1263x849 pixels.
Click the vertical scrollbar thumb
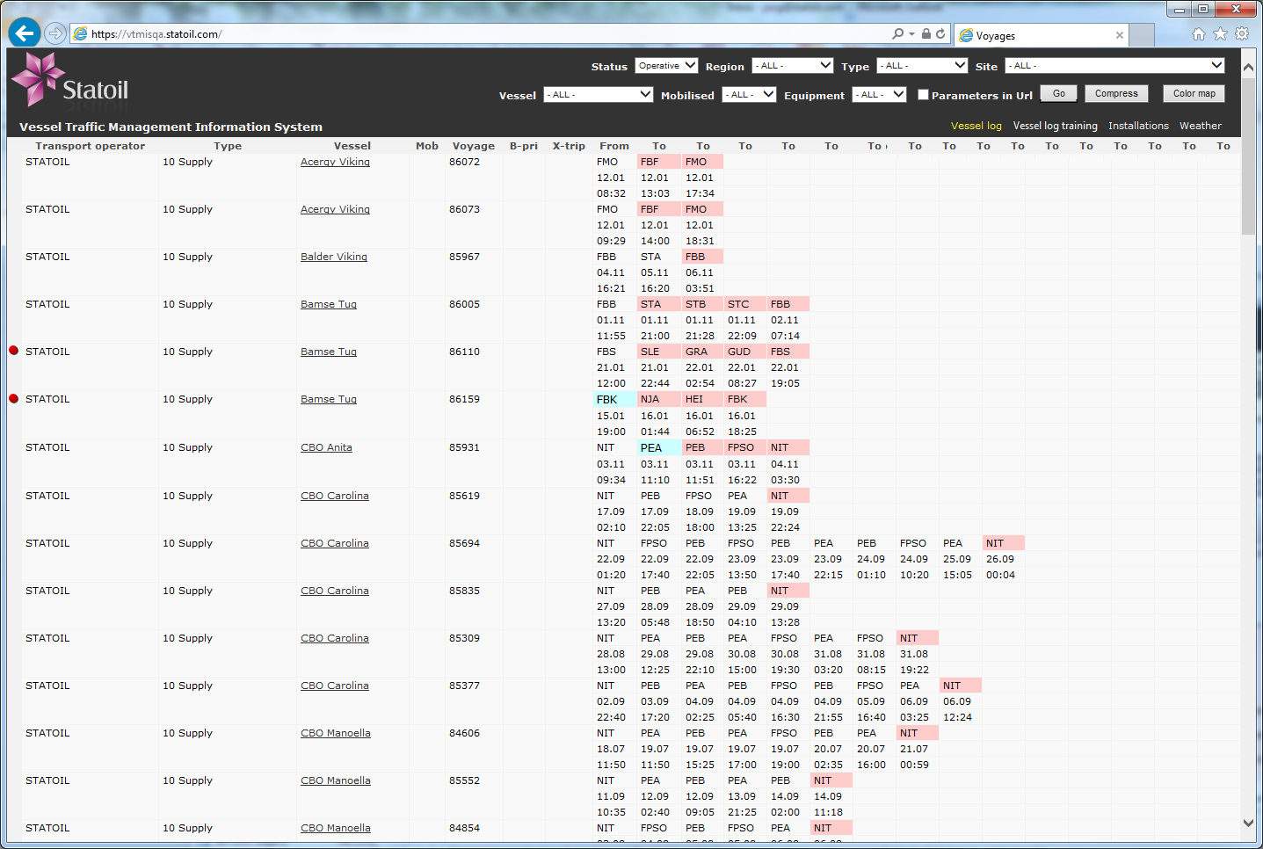[1248, 156]
